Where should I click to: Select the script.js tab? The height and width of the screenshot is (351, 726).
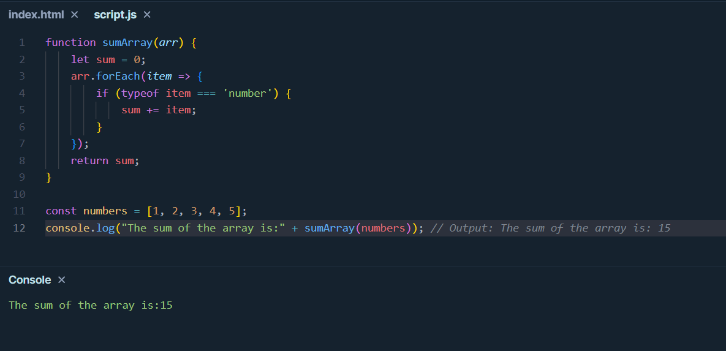click(x=115, y=15)
